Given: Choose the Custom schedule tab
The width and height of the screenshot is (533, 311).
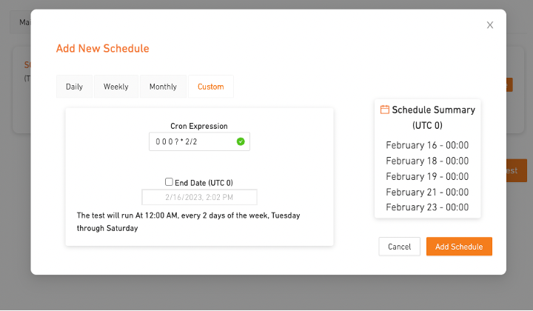Looking at the screenshot, I should click(210, 87).
